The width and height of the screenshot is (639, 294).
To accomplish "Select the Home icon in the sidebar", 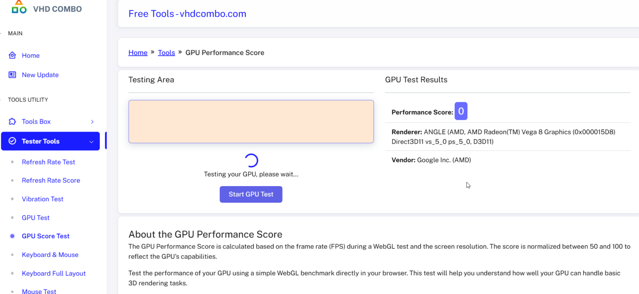I will pos(12,55).
